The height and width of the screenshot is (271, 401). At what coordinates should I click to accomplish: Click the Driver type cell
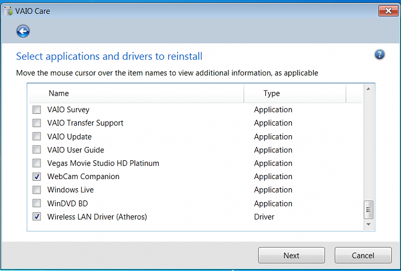point(264,217)
